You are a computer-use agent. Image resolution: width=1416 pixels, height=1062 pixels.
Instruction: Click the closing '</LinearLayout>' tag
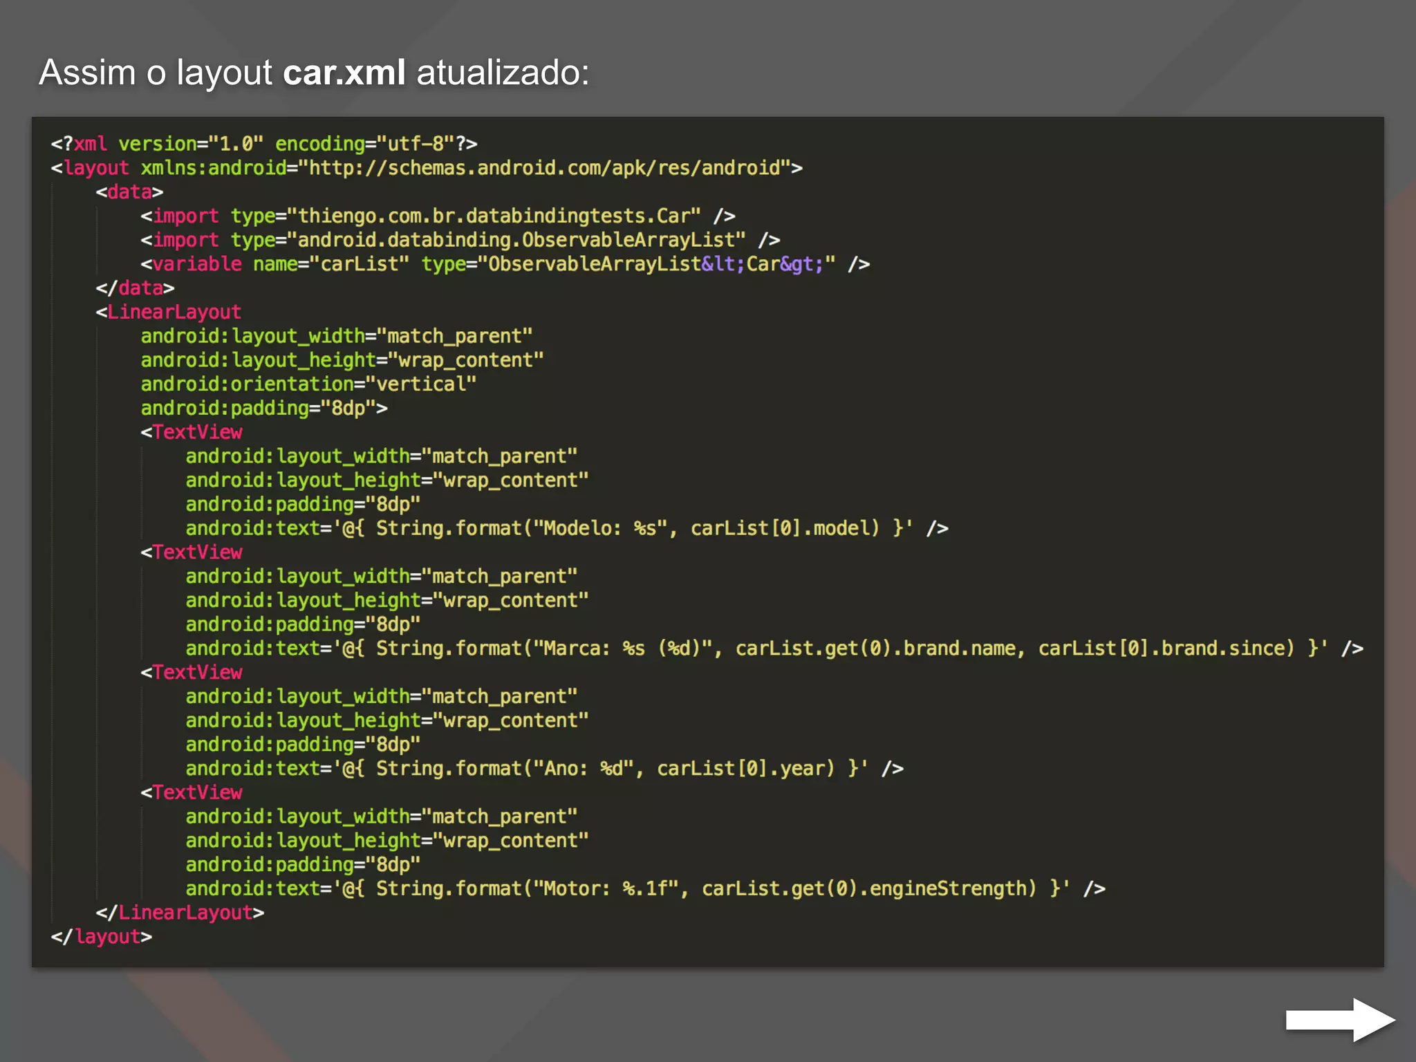pos(180,913)
